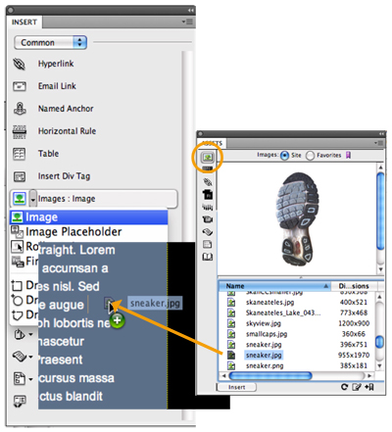
Task: Select the Favorites radio button
Action: (311, 156)
